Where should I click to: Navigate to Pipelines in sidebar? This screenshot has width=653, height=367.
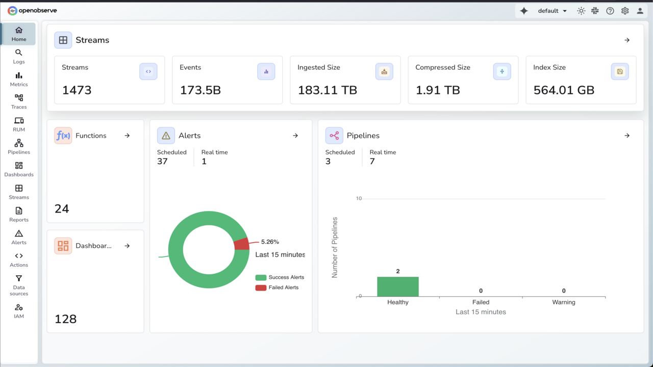[x=19, y=147]
